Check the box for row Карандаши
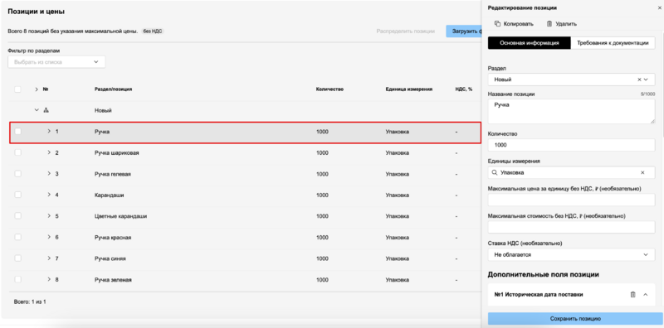 (17, 195)
